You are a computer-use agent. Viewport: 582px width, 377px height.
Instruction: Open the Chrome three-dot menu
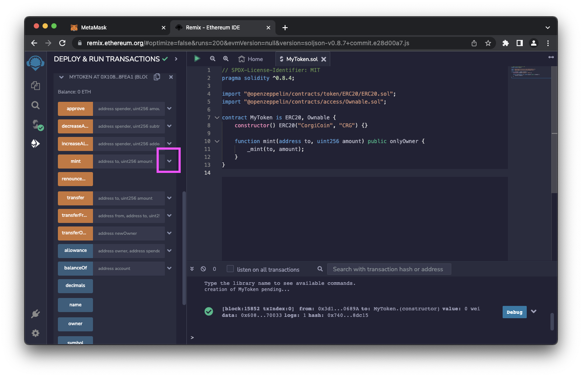(548, 43)
